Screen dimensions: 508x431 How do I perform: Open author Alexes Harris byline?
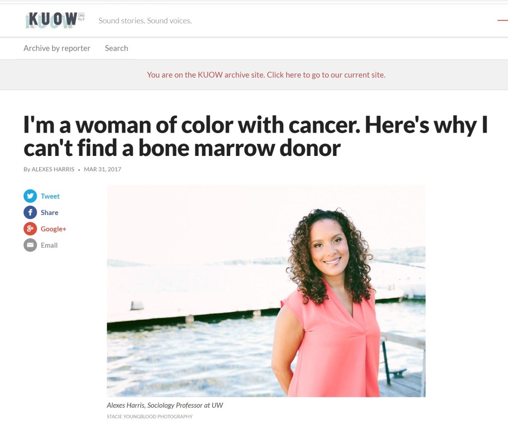click(53, 169)
